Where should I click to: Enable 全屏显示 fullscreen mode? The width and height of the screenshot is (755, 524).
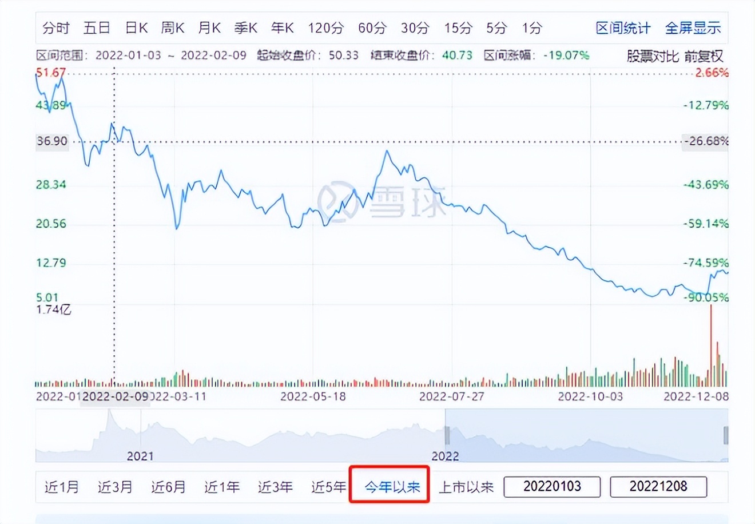[x=694, y=27]
